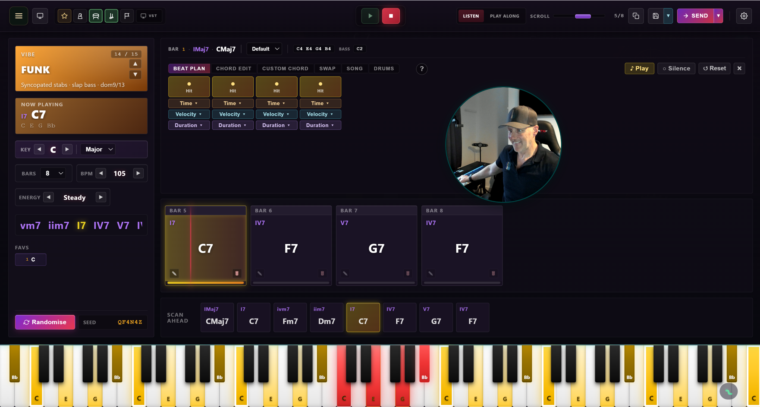Open settings gear icon
The image size is (760, 407).
point(744,16)
